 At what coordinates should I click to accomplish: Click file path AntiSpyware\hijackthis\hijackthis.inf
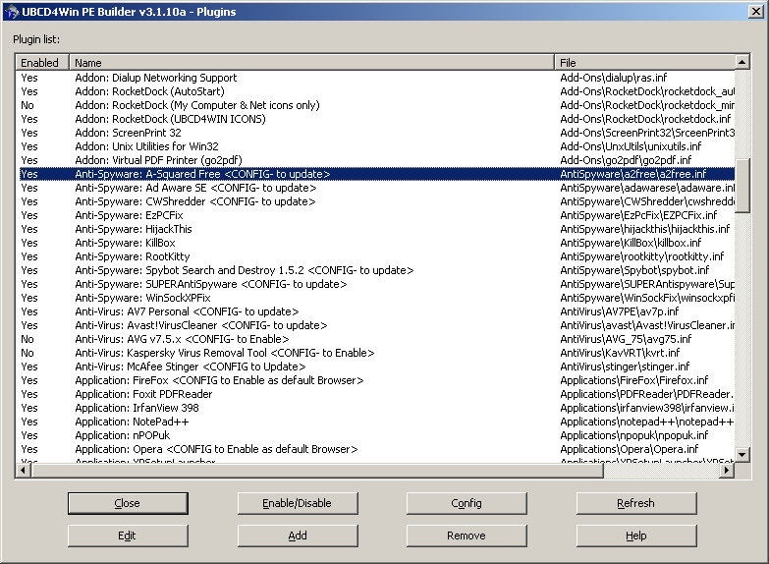click(645, 229)
